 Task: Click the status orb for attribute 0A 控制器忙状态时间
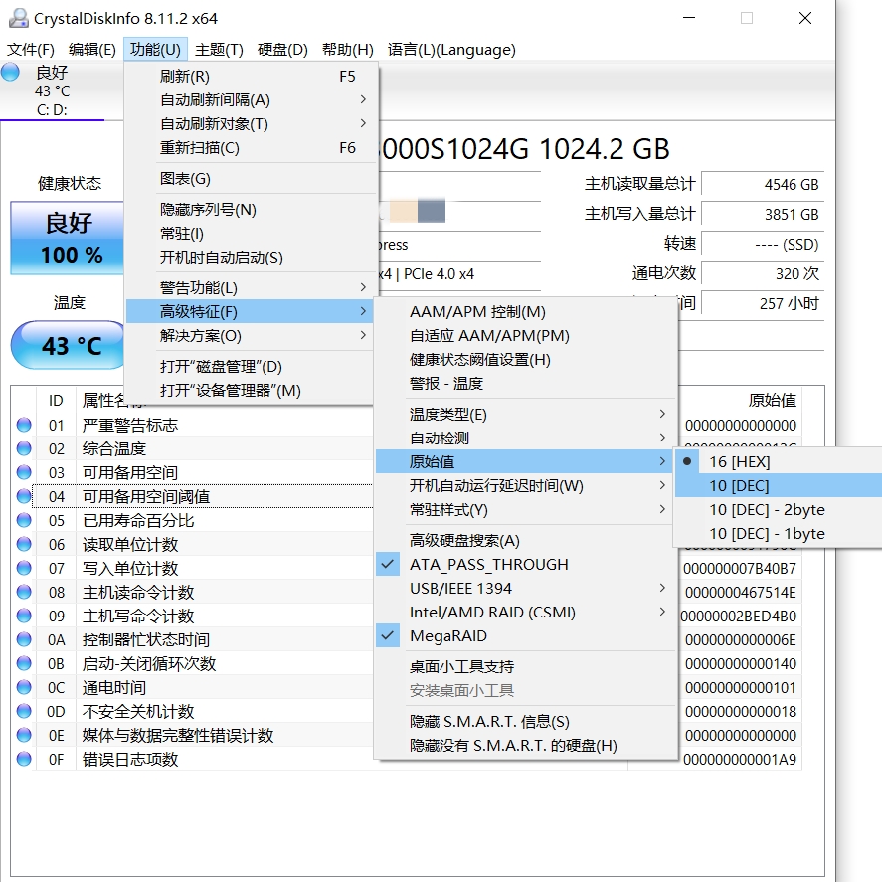pyautogui.click(x=24, y=639)
